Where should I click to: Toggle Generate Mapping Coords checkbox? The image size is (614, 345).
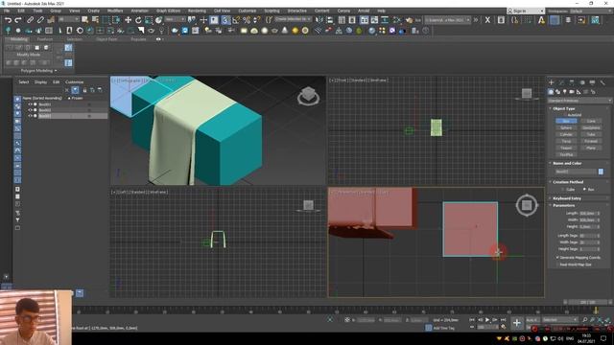point(557,258)
